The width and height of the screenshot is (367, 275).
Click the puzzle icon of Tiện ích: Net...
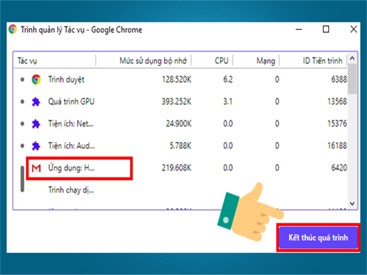tap(36, 124)
